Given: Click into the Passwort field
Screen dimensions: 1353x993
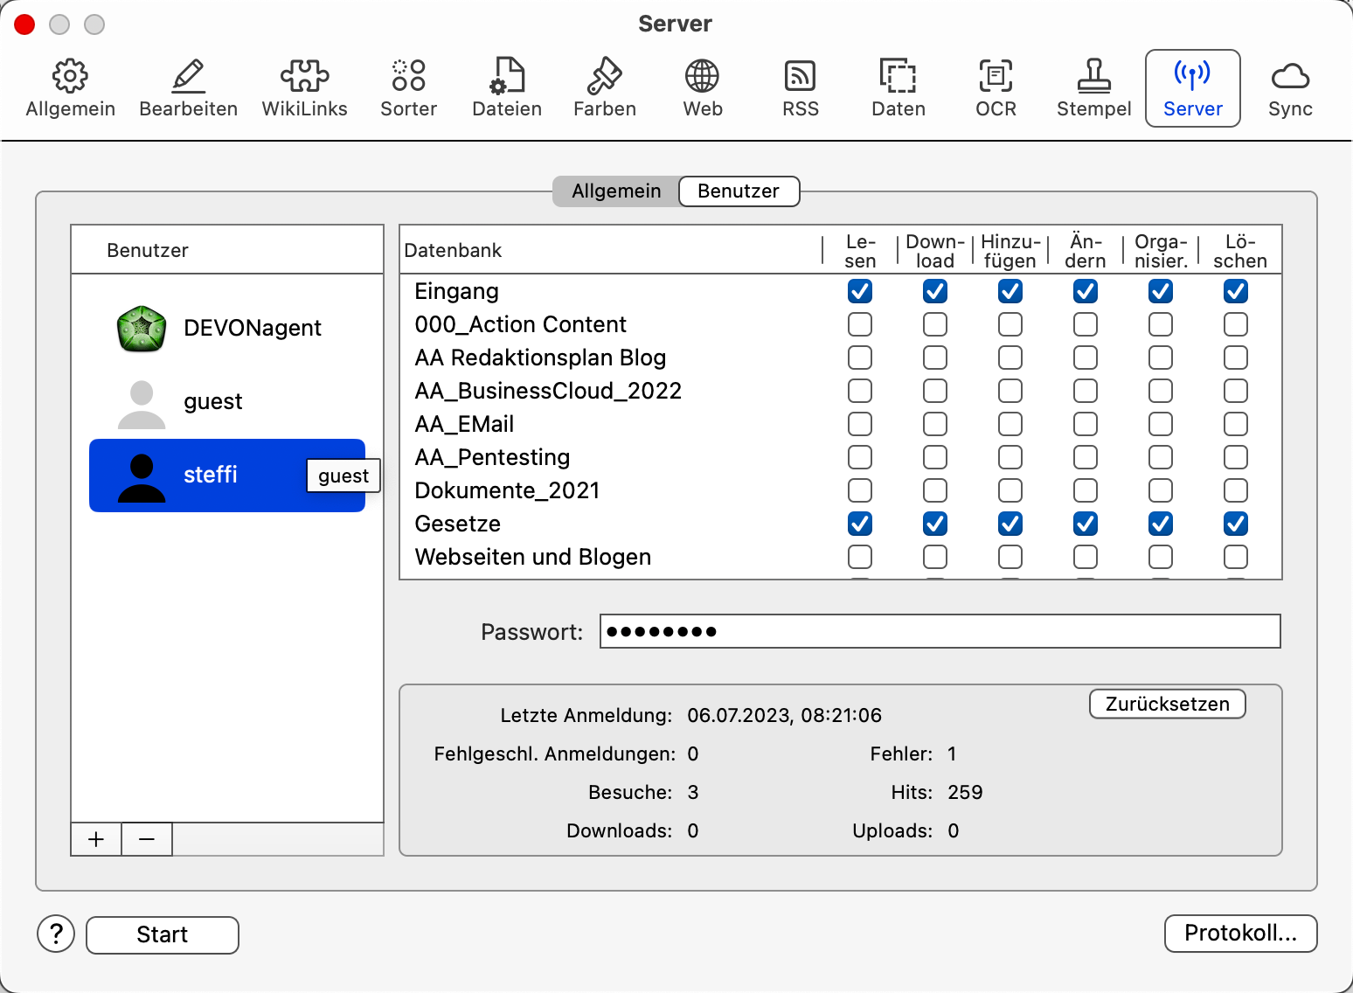Looking at the screenshot, I should (x=940, y=631).
